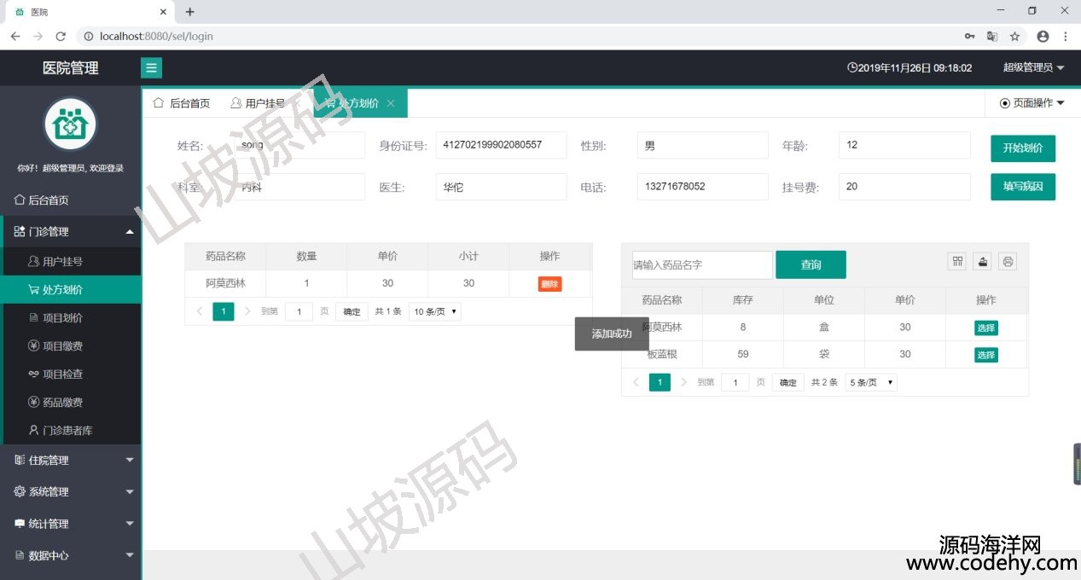Click the site info icon in address bar

pyautogui.click(x=88, y=37)
